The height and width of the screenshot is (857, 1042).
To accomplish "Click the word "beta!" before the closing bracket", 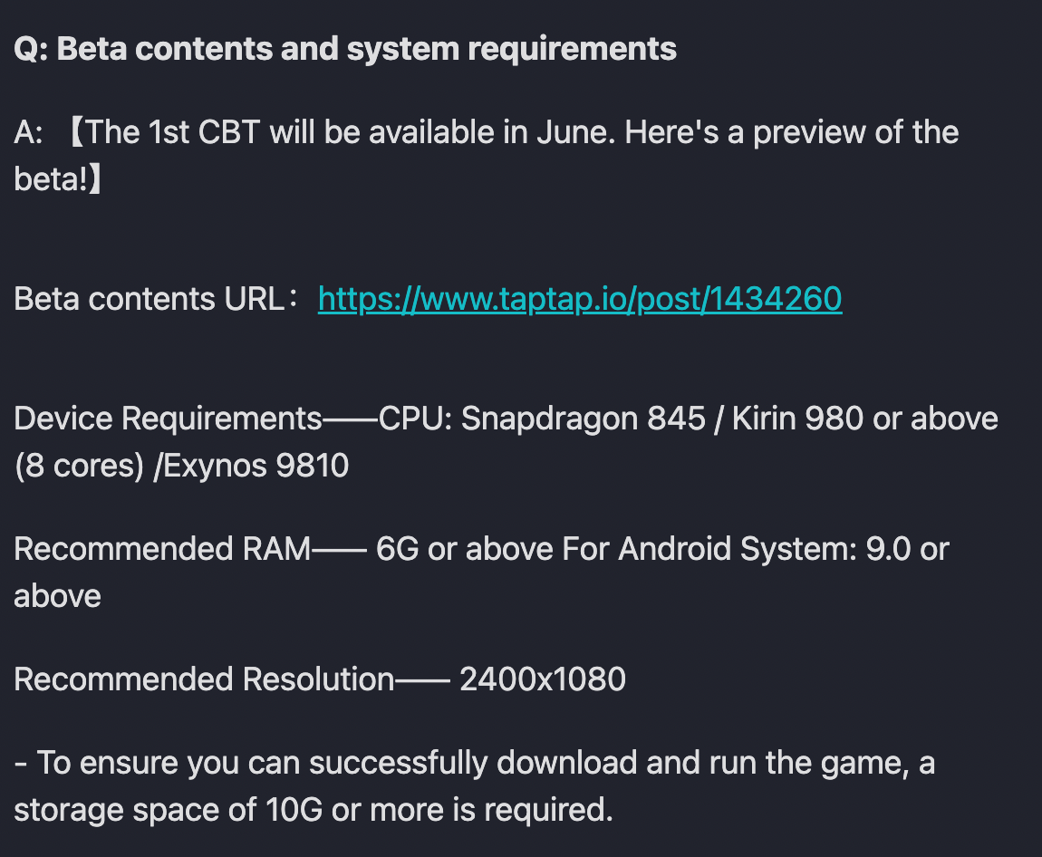I will (51, 179).
